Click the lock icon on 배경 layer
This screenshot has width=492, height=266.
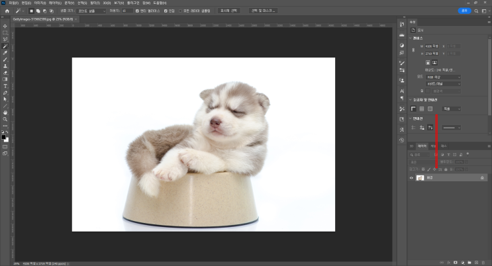[482, 178]
